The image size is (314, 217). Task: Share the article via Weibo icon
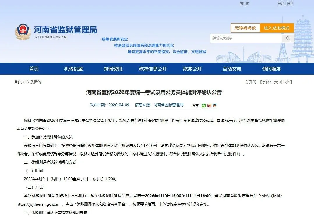click(x=209, y=105)
